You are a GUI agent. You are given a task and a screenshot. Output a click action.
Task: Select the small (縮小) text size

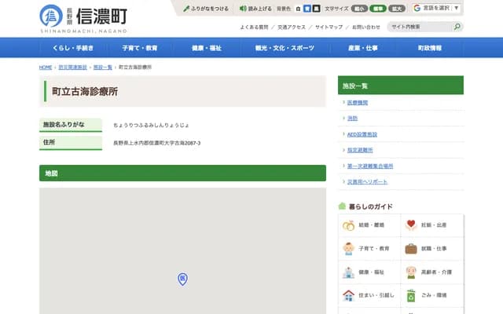[359, 8]
